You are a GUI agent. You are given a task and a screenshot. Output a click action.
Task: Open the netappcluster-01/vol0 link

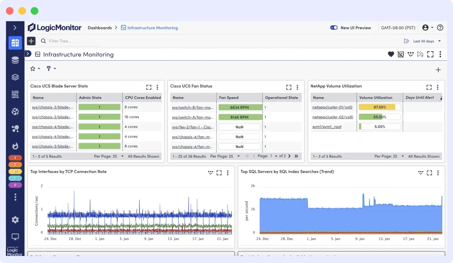click(x=332, y=107)
